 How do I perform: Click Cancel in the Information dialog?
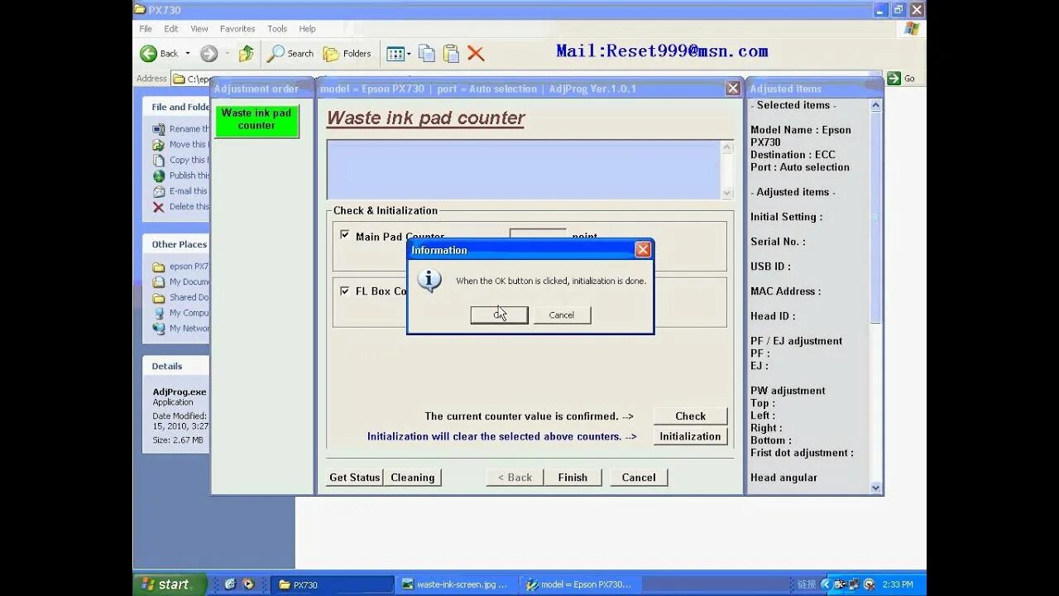point(562,315)
